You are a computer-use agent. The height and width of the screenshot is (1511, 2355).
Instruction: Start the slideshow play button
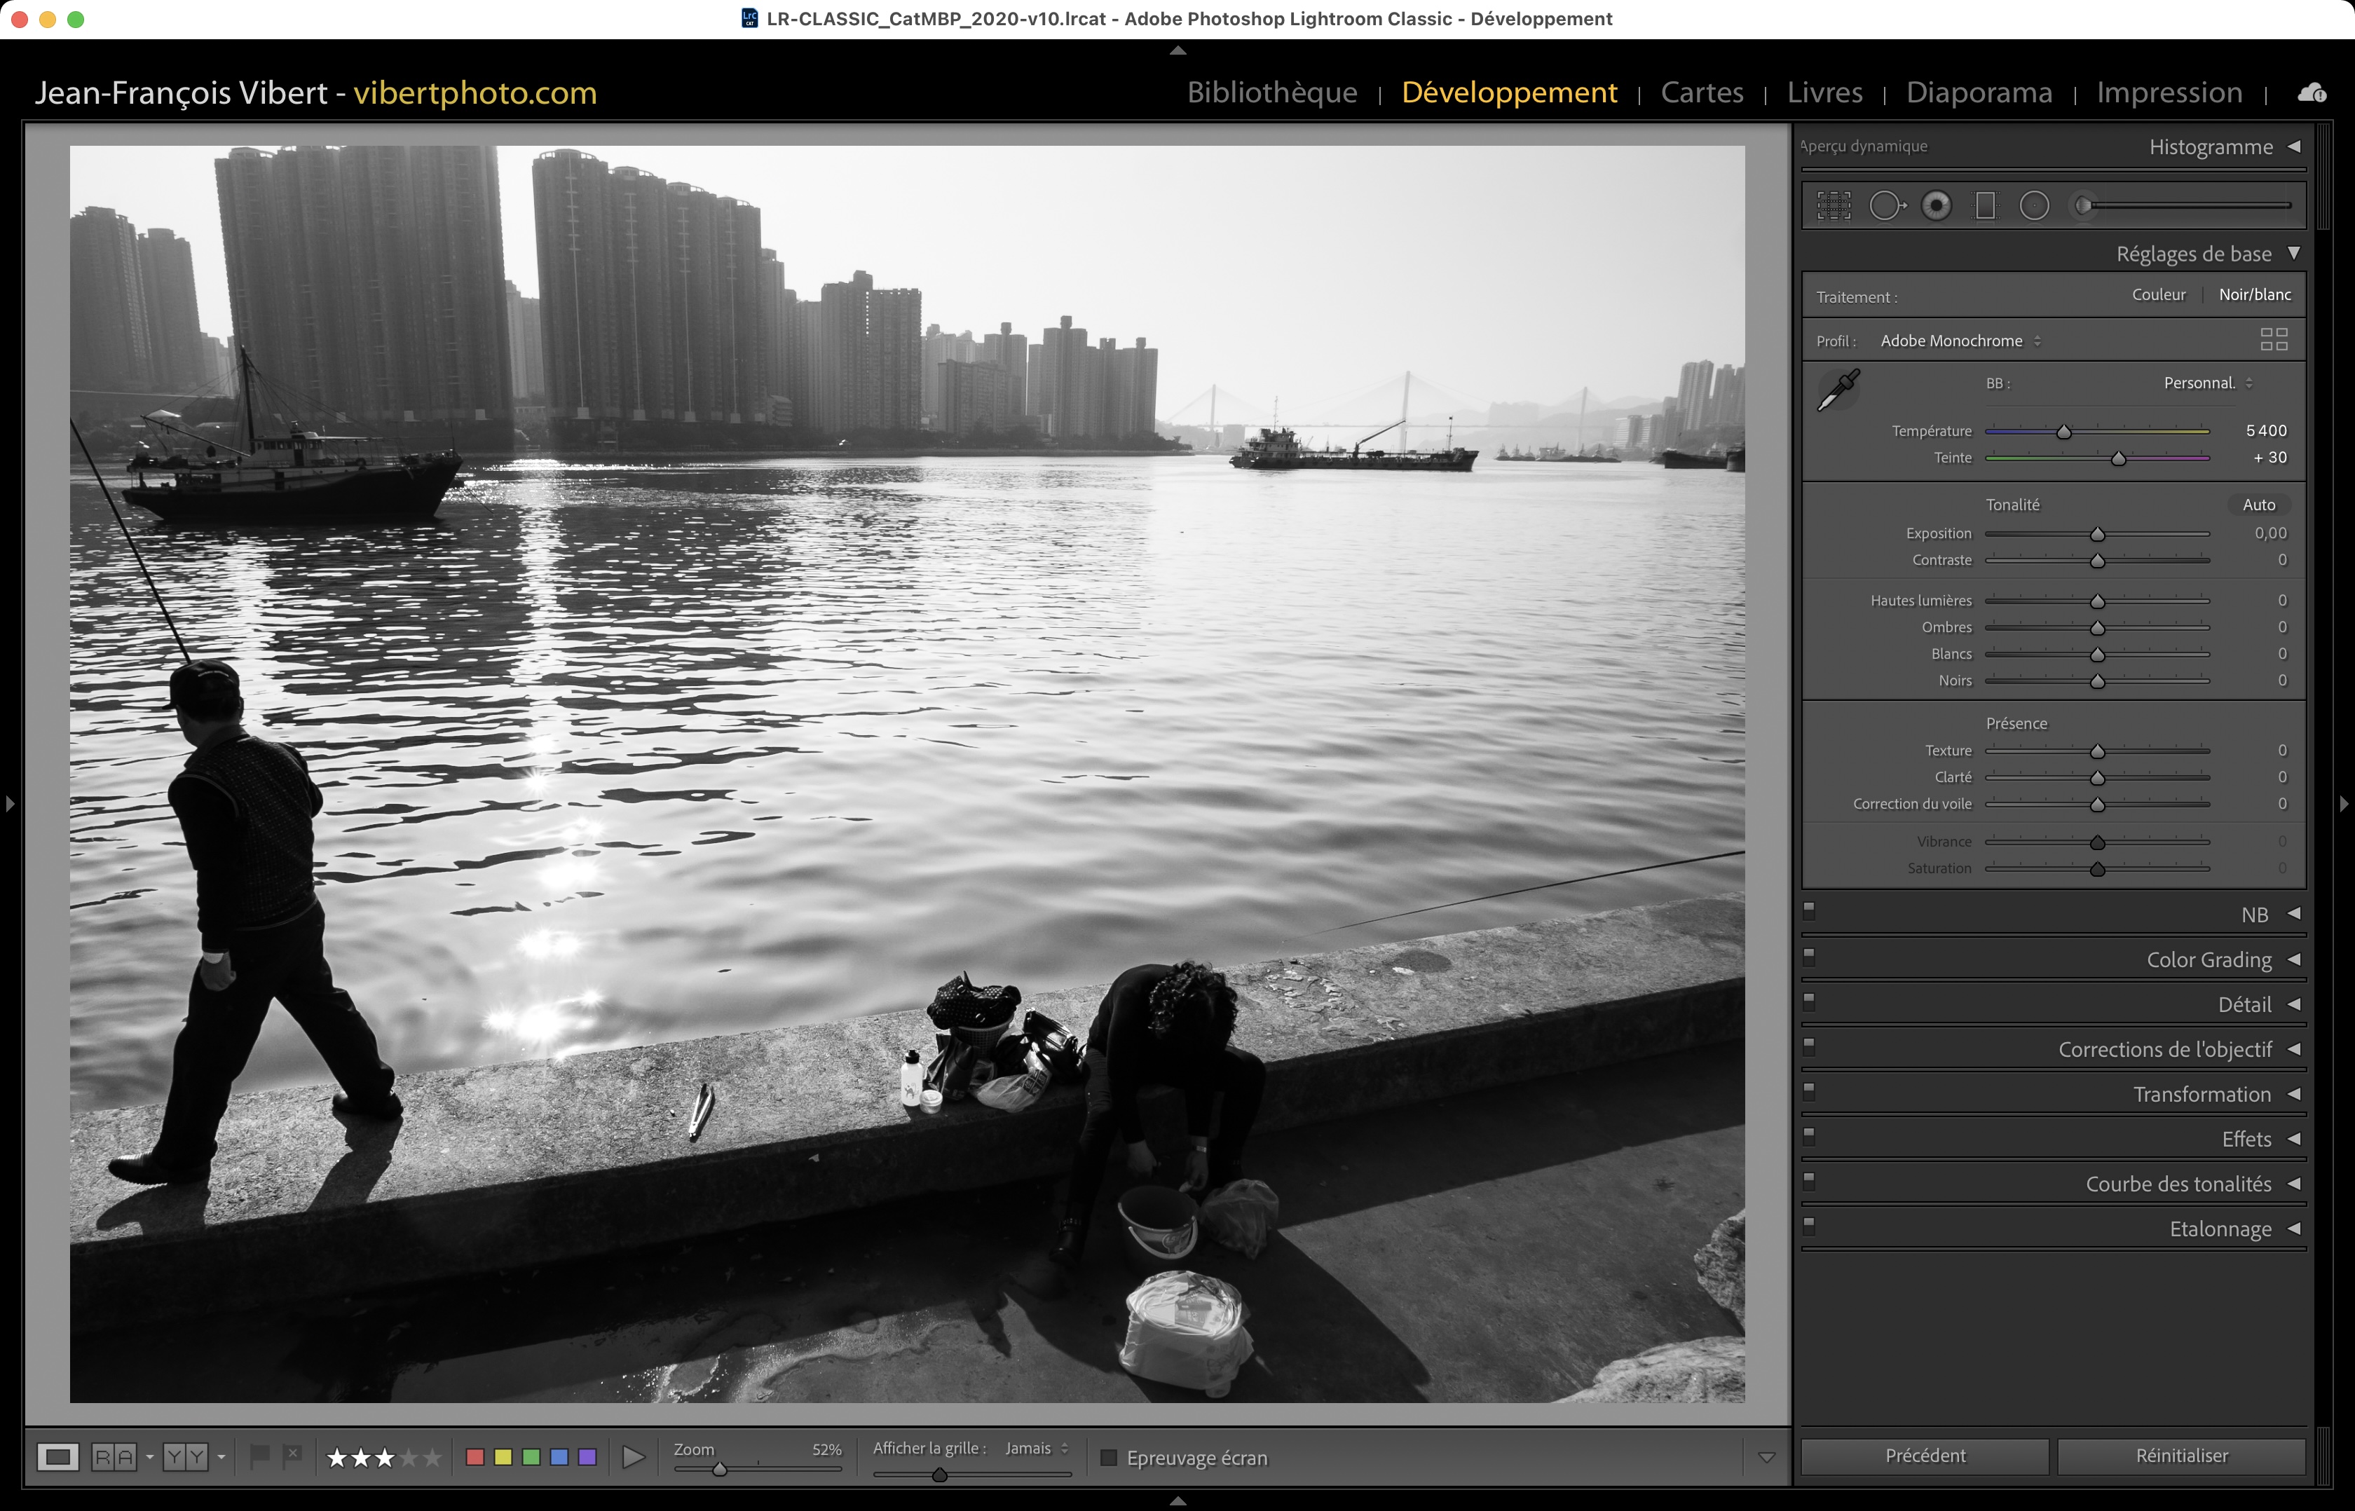[x=634, y=1457]
